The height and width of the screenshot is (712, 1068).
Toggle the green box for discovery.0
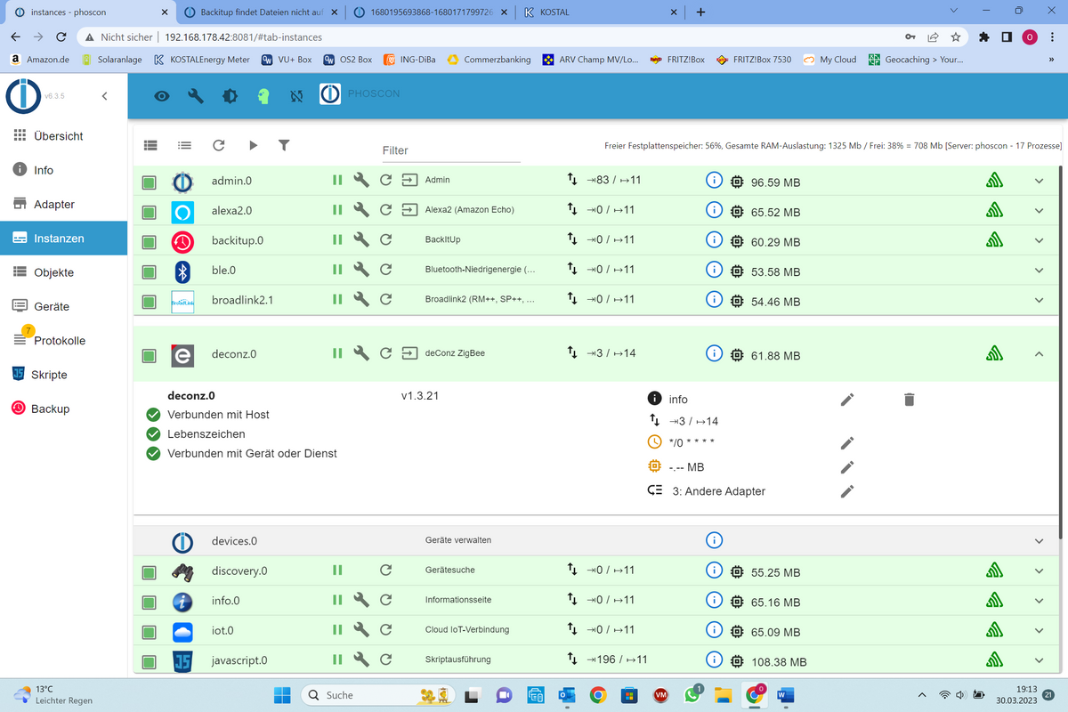150,572
